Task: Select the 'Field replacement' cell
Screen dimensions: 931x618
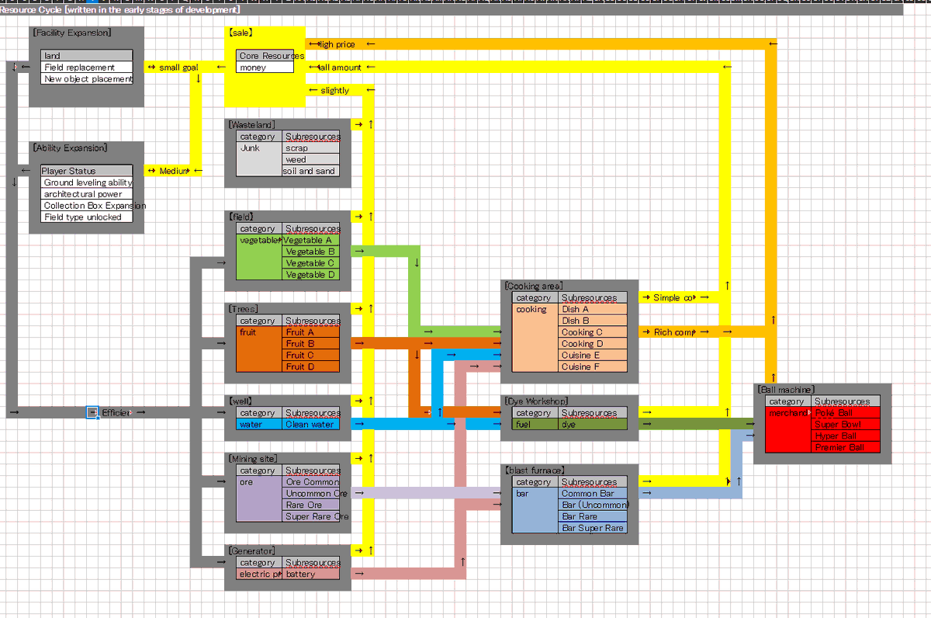Action: tap(87, 68)
